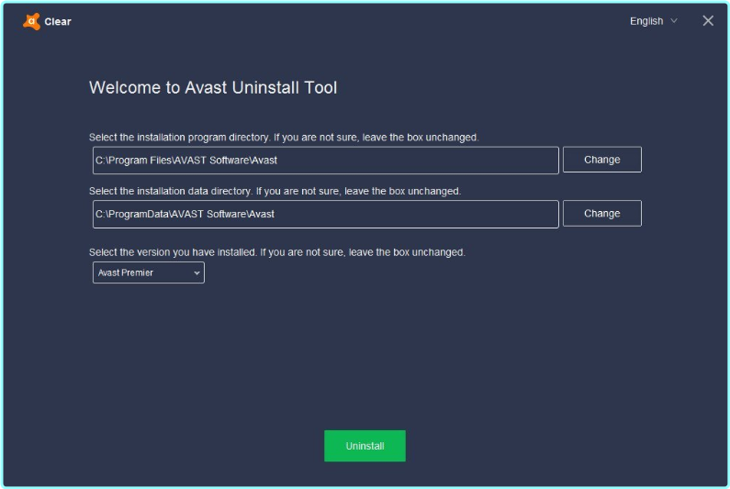The image size is (730, 489).
Task: Expand the Avast Premier version dropdown
Action: click(149, 272)
